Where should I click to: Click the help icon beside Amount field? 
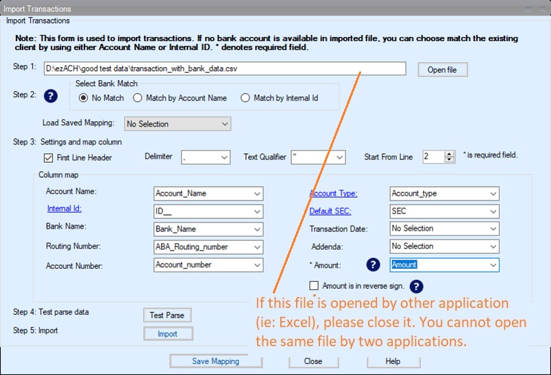(x=373, y=265)
